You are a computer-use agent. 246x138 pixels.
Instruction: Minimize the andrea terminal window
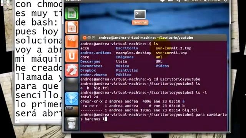89,38
